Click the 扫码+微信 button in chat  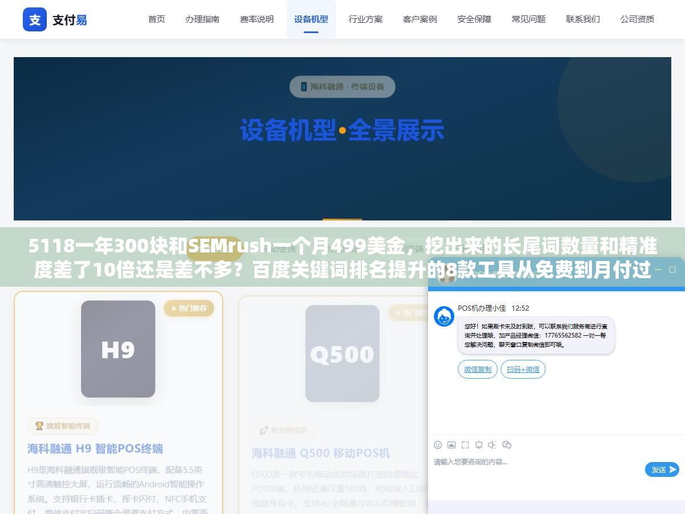(523, 370)
